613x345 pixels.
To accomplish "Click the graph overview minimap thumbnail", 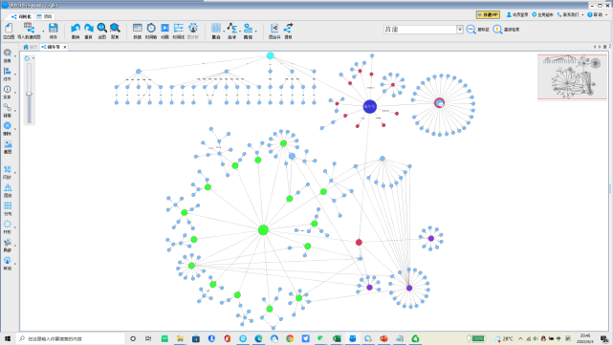I will click(572, 77).
